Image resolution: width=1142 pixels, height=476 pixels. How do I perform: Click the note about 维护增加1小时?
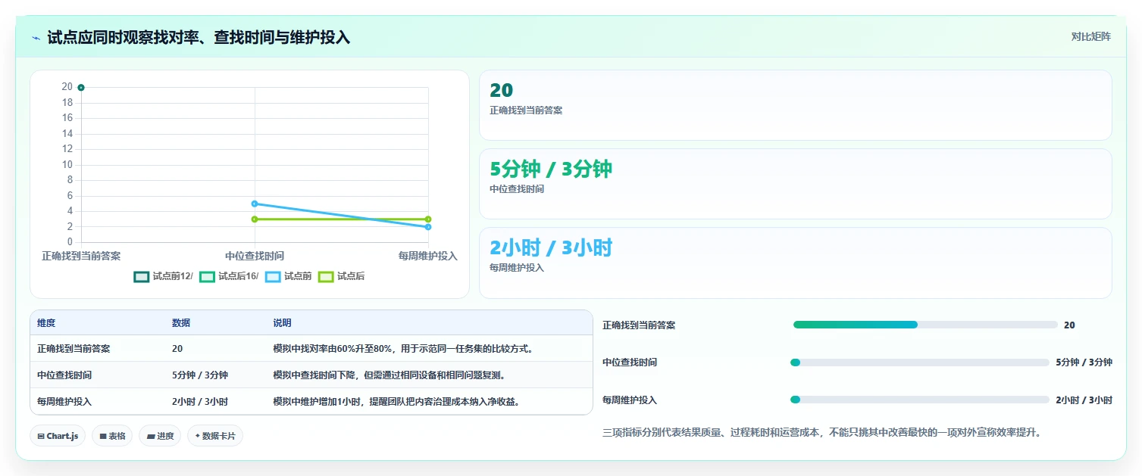point(396,402)
